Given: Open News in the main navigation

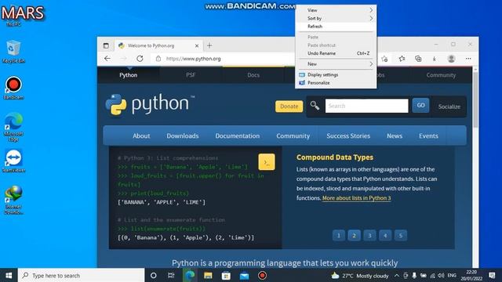Looking at the screenshot, I should point(395,136).
